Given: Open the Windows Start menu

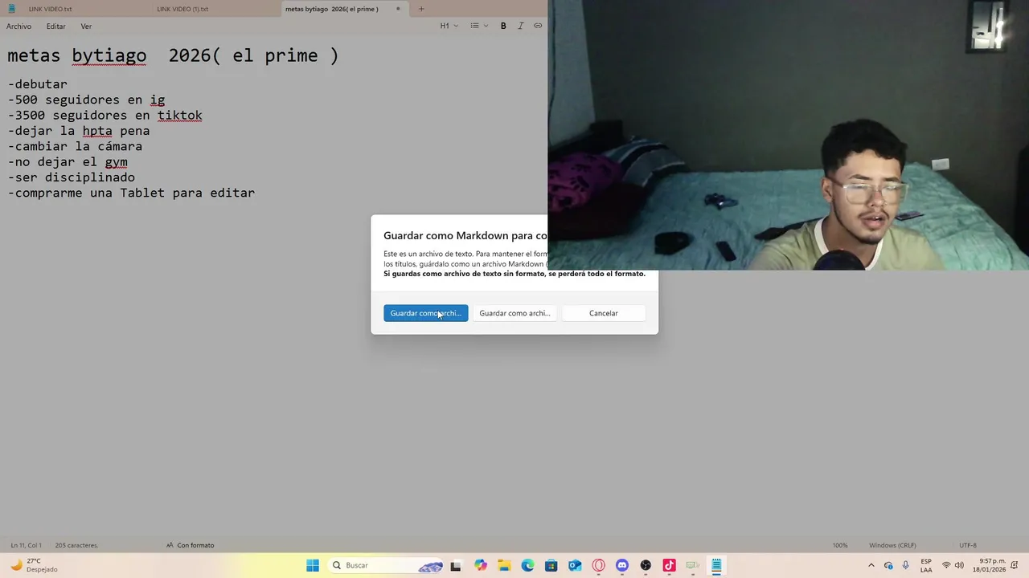Looking at the screenshot, I should (x=313, y=565).
